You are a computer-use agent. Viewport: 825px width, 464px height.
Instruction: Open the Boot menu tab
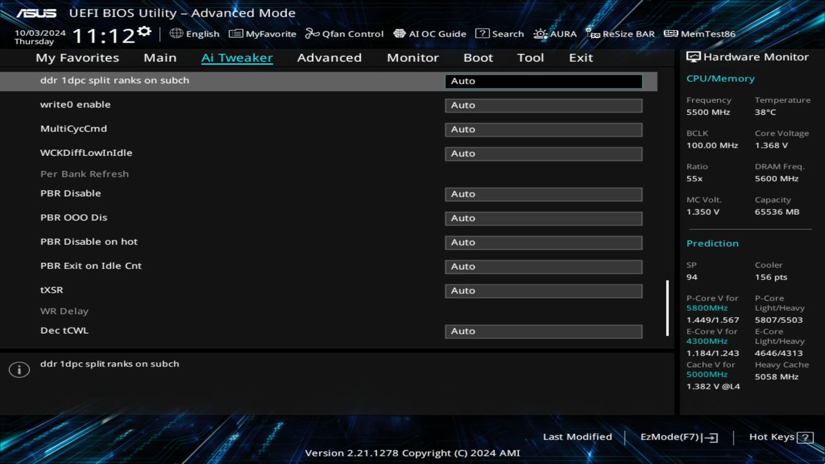click(478, 57)
